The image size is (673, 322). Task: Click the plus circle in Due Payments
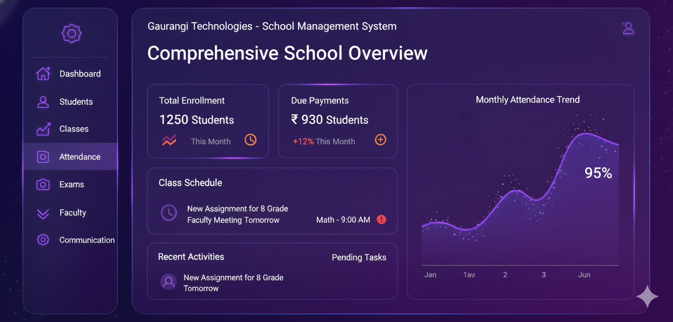click(x=380, y=140)
